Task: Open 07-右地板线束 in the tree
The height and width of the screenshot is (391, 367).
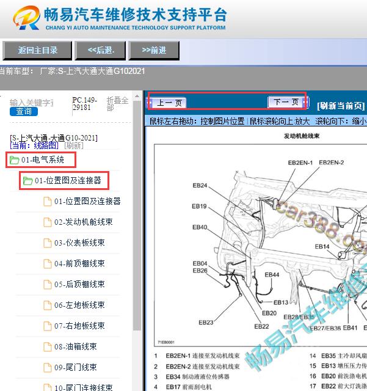Action: coord(79,326)
